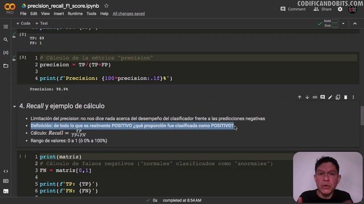Click the 'completed at 8:54 AM' status
This screenshot has height=204, width=364.
coord(182,200)
